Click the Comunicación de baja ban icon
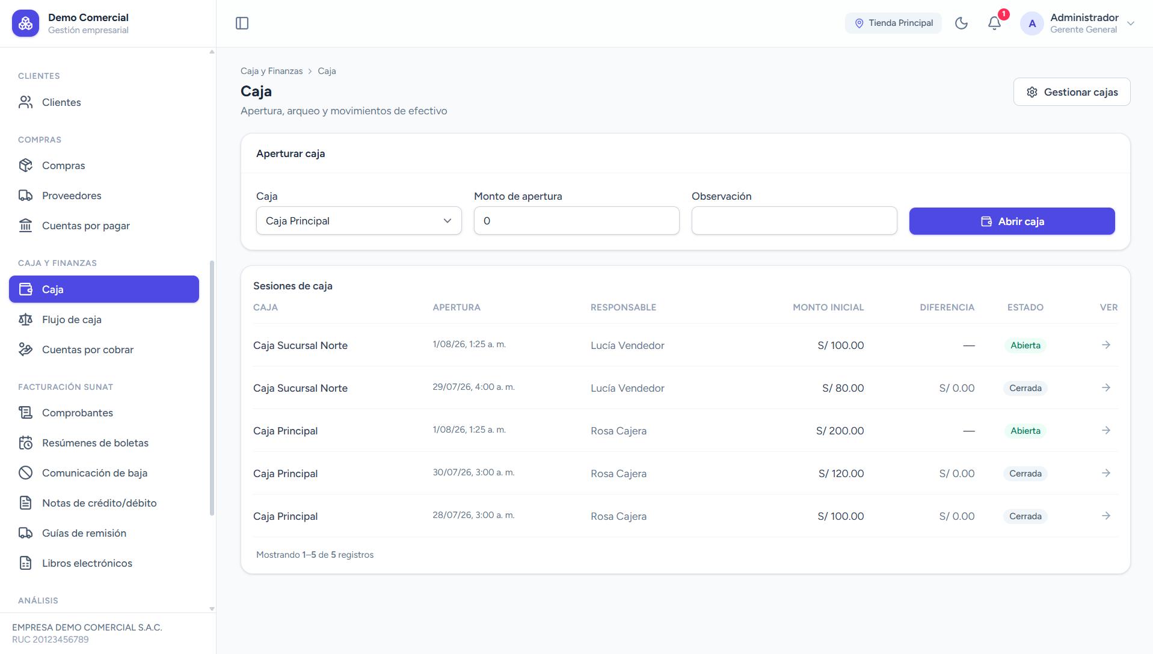The width and height of the screenshot is (1153, 654). [x=25, y=473]
